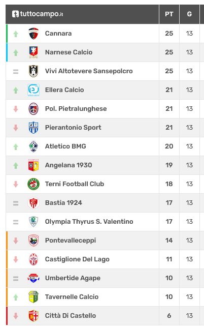
Task: Select Olympia Thyrus S. Valentino team name
Action: [89, 222]
